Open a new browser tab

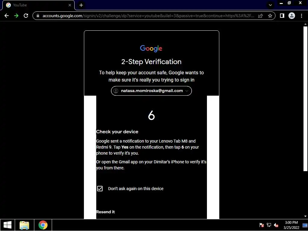coord(81,5)
